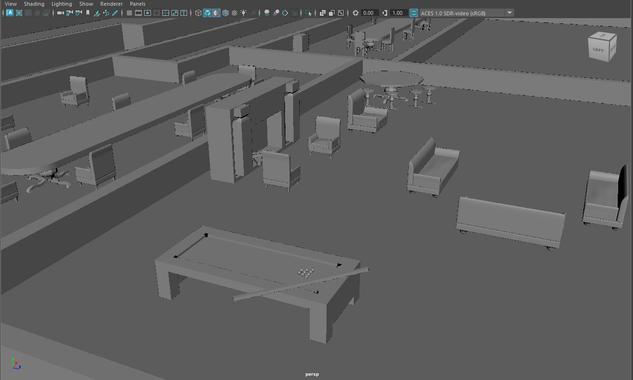Toggle the Film Gate display
The height and width of the screenshot is (380, 633).
tap(138, 13)
